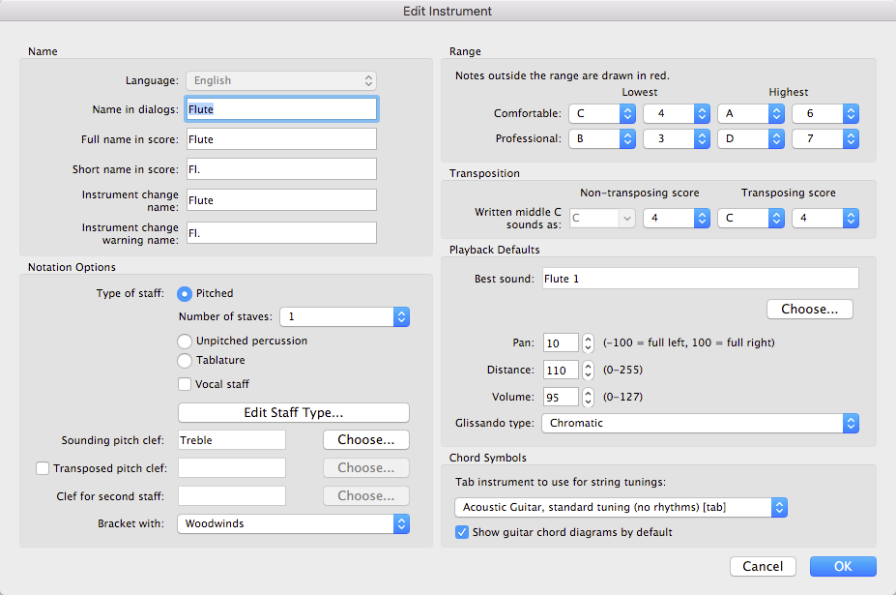Tick the Transposed pitch clef checkbox
This screenshot has height=595, width=896.
pos(42,468)
